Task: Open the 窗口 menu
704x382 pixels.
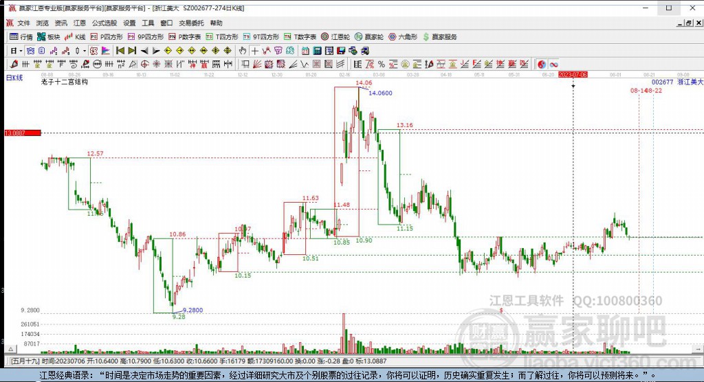Action: 166,23
